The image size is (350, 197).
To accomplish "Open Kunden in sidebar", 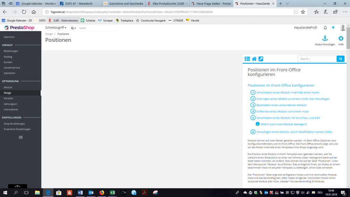I will click(8, 62).
